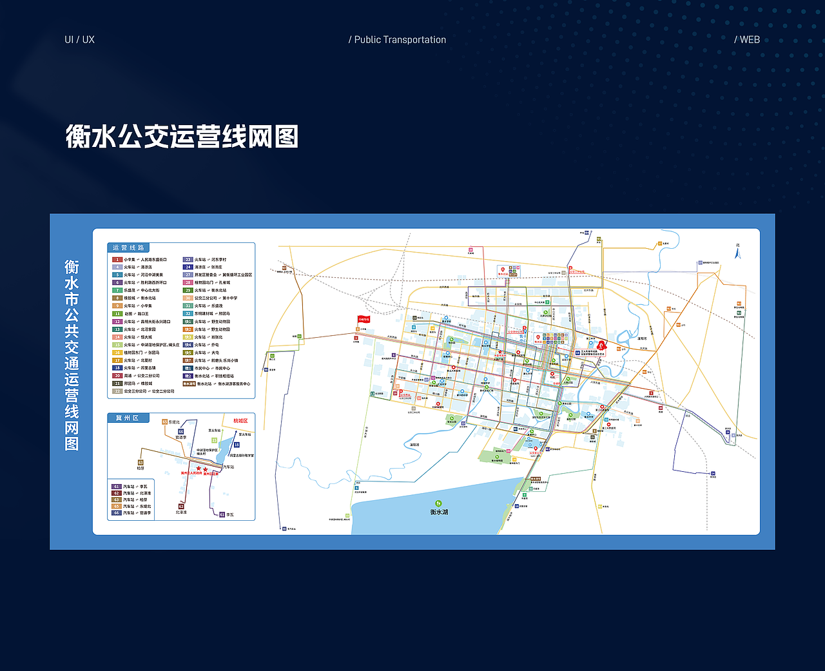
Task: Click the 汽车站 label in the 冀州区 inset map
Action: [x=228, y=467]
